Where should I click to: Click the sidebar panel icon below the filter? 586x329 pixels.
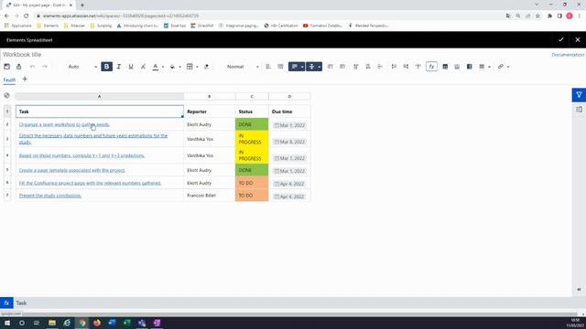579,110
